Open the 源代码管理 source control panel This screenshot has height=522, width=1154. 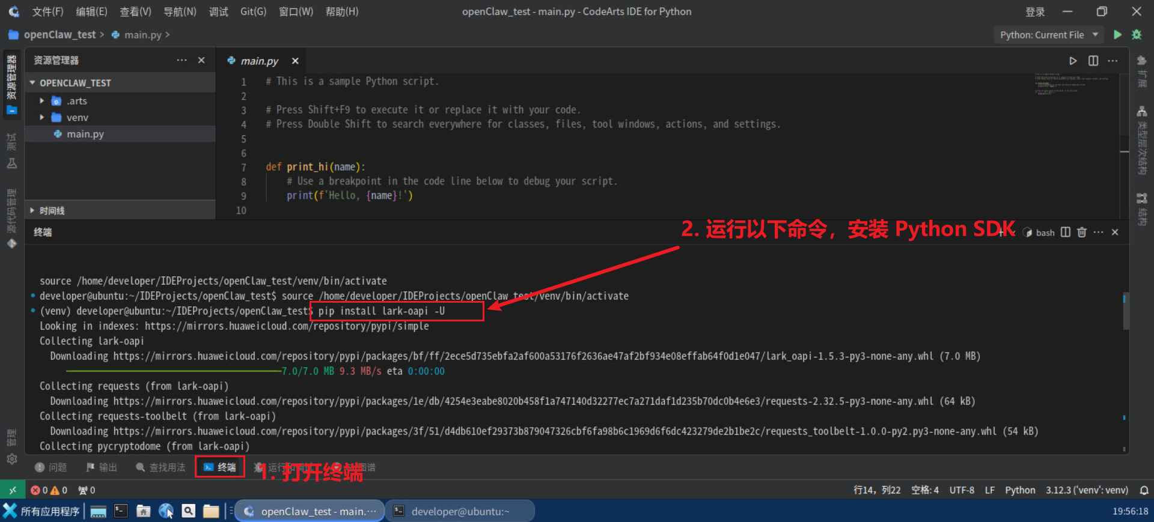[11, 218]
